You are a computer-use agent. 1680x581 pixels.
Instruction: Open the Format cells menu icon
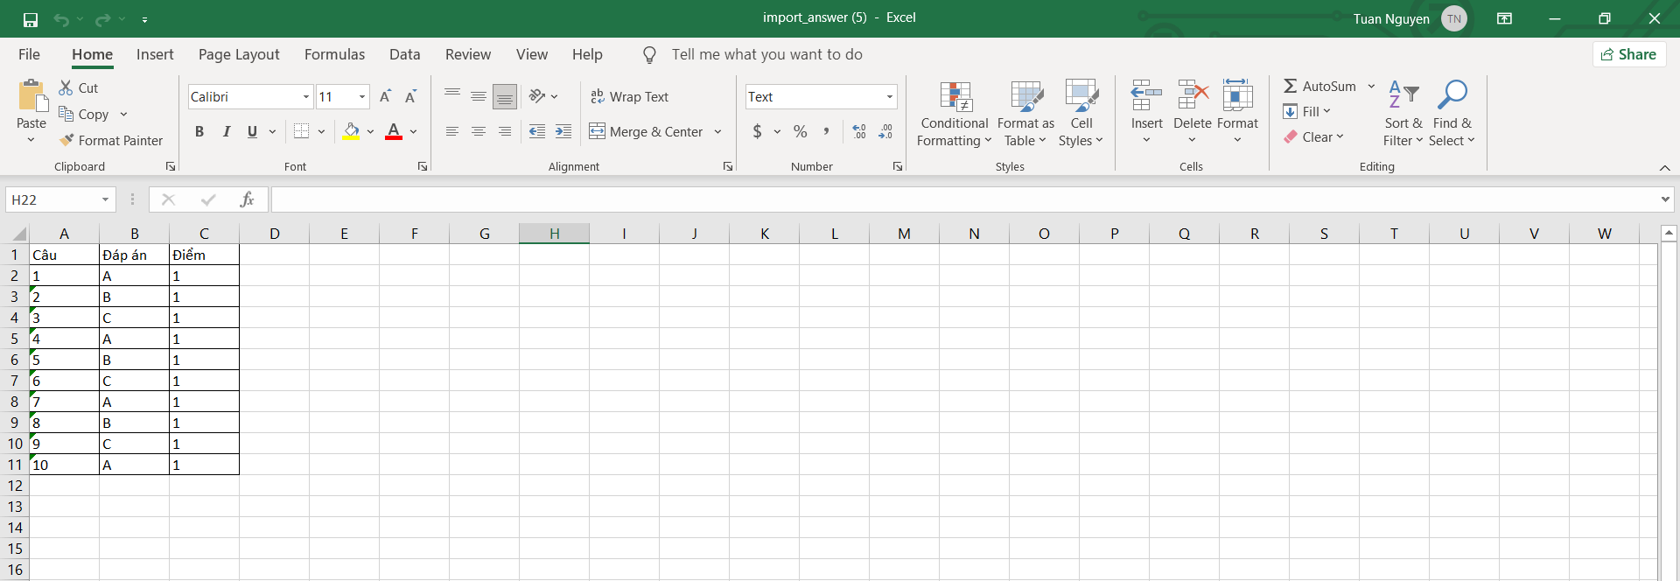click(1237, 95)
